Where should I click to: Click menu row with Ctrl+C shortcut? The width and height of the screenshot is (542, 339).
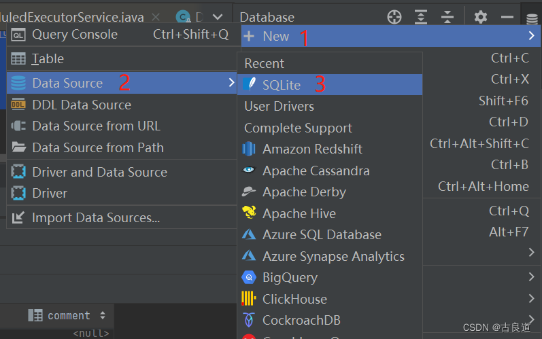point(481,58)
